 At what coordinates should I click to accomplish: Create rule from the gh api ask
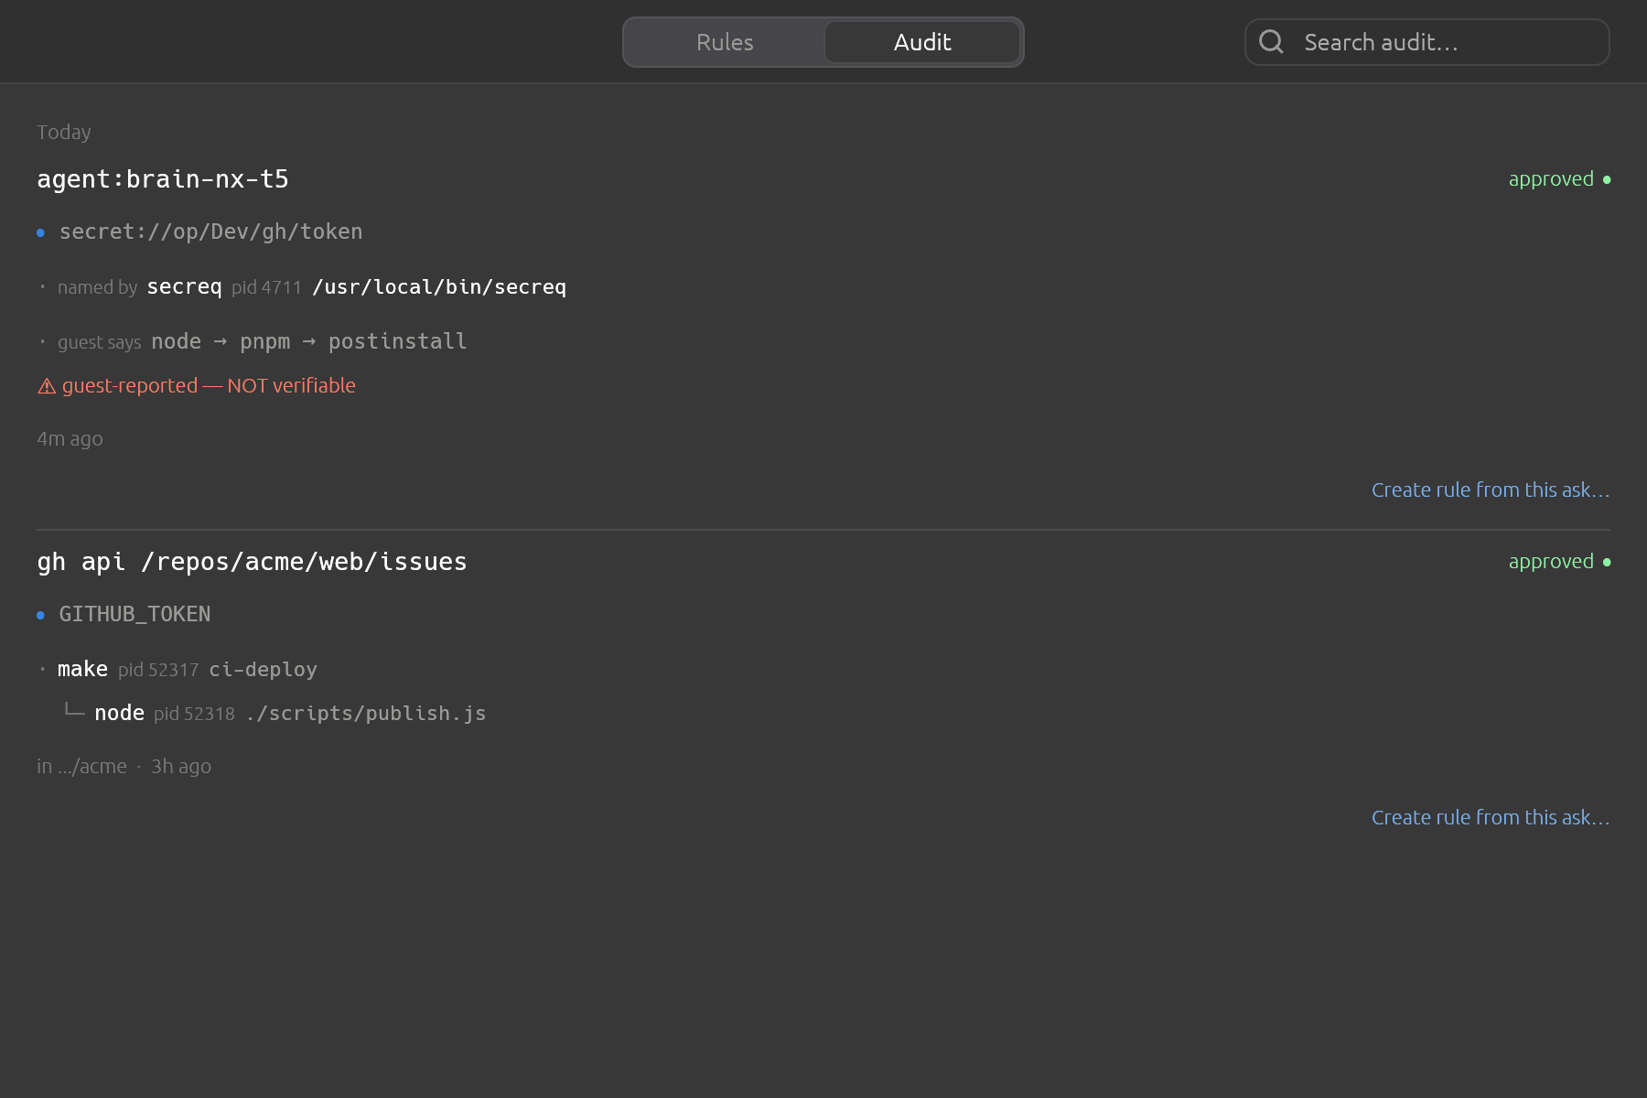pos(1491,817)
